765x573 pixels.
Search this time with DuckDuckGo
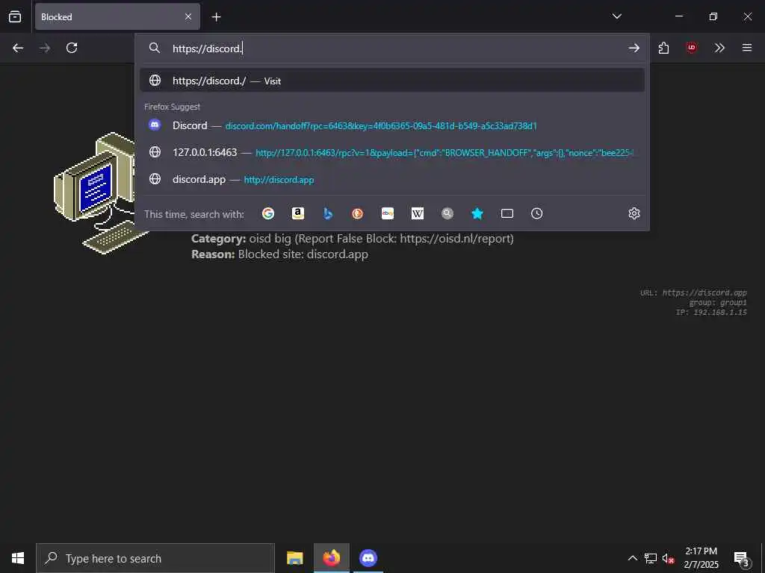click(358, 213)
